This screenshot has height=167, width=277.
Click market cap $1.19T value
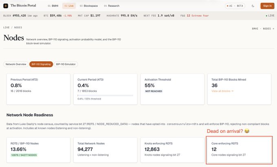point(95,15)
